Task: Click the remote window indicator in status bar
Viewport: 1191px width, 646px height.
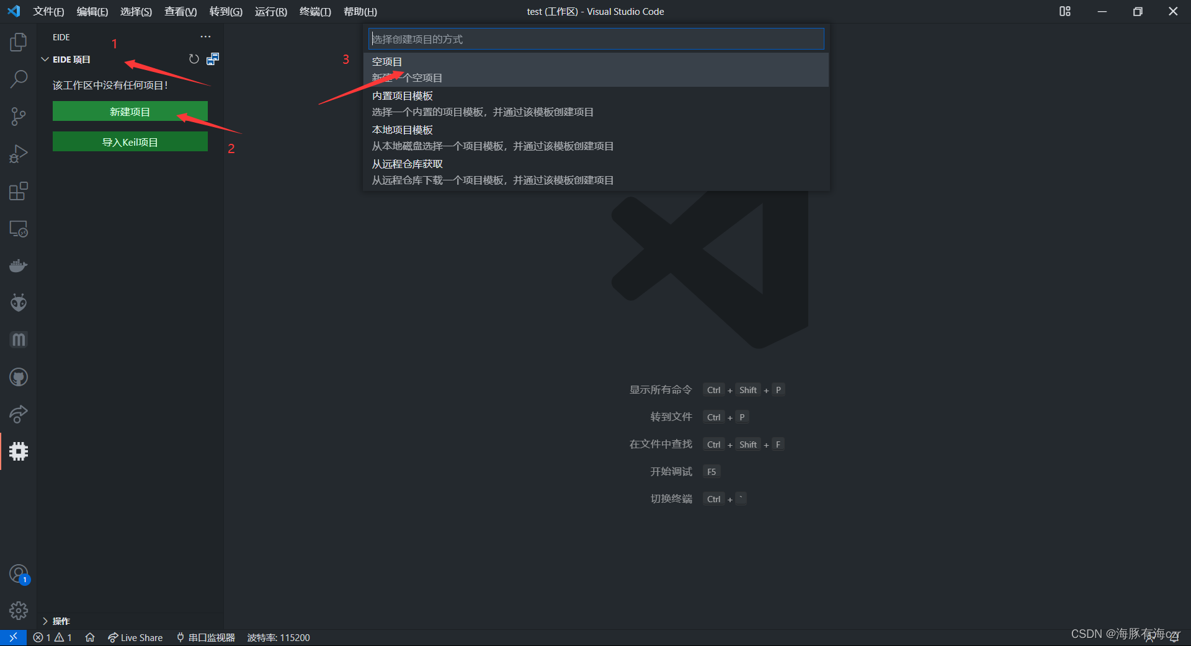Action: (13, 637)
